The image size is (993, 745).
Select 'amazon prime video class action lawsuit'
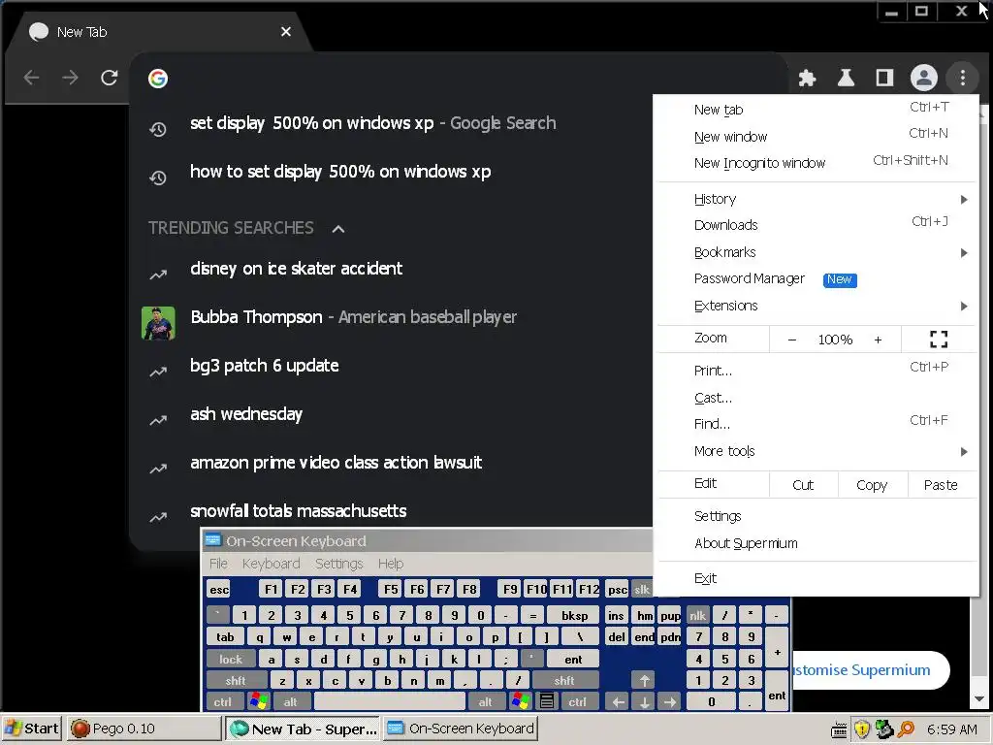tap(336, 463)
